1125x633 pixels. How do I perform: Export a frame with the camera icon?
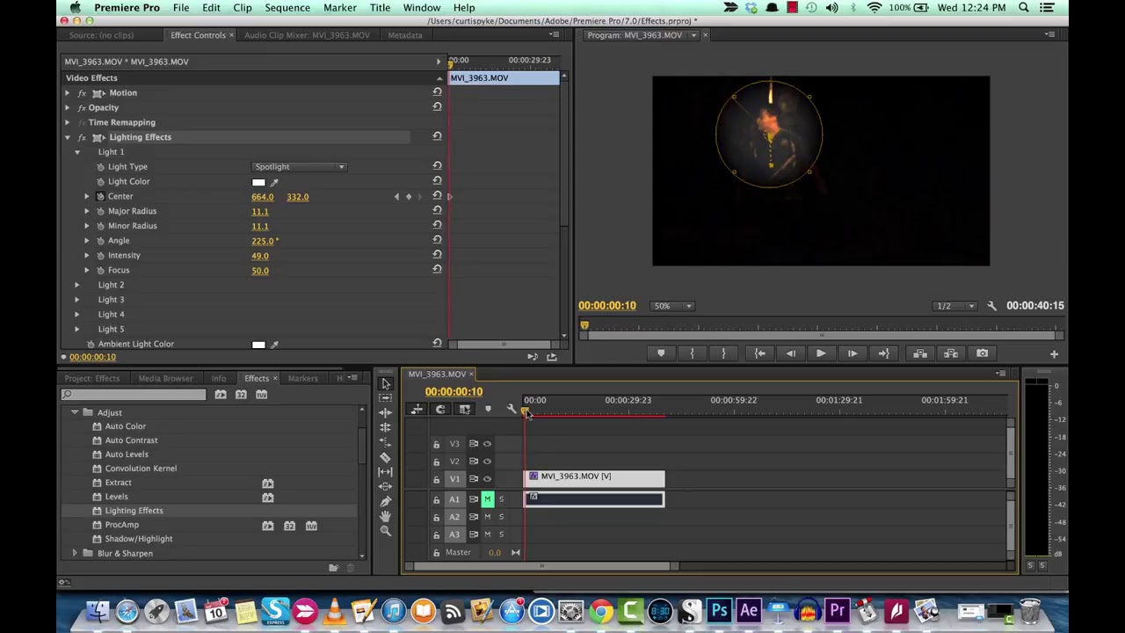point(982,353)
